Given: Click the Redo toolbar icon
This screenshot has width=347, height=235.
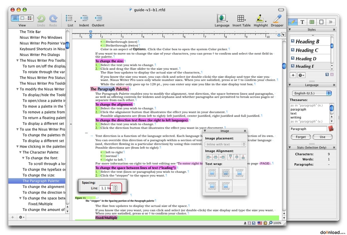Looking at the screenshot, I should [53, 18].
